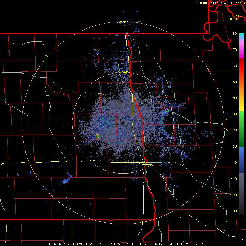Click the 30 value on the dBZ scale
Screen dimensions: 246x246
click(x=235, y=114)
